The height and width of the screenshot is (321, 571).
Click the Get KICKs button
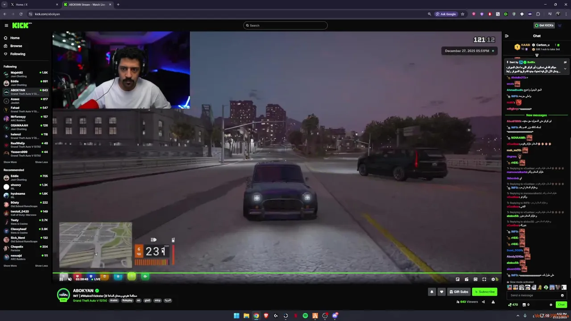(x=544, y=25)
